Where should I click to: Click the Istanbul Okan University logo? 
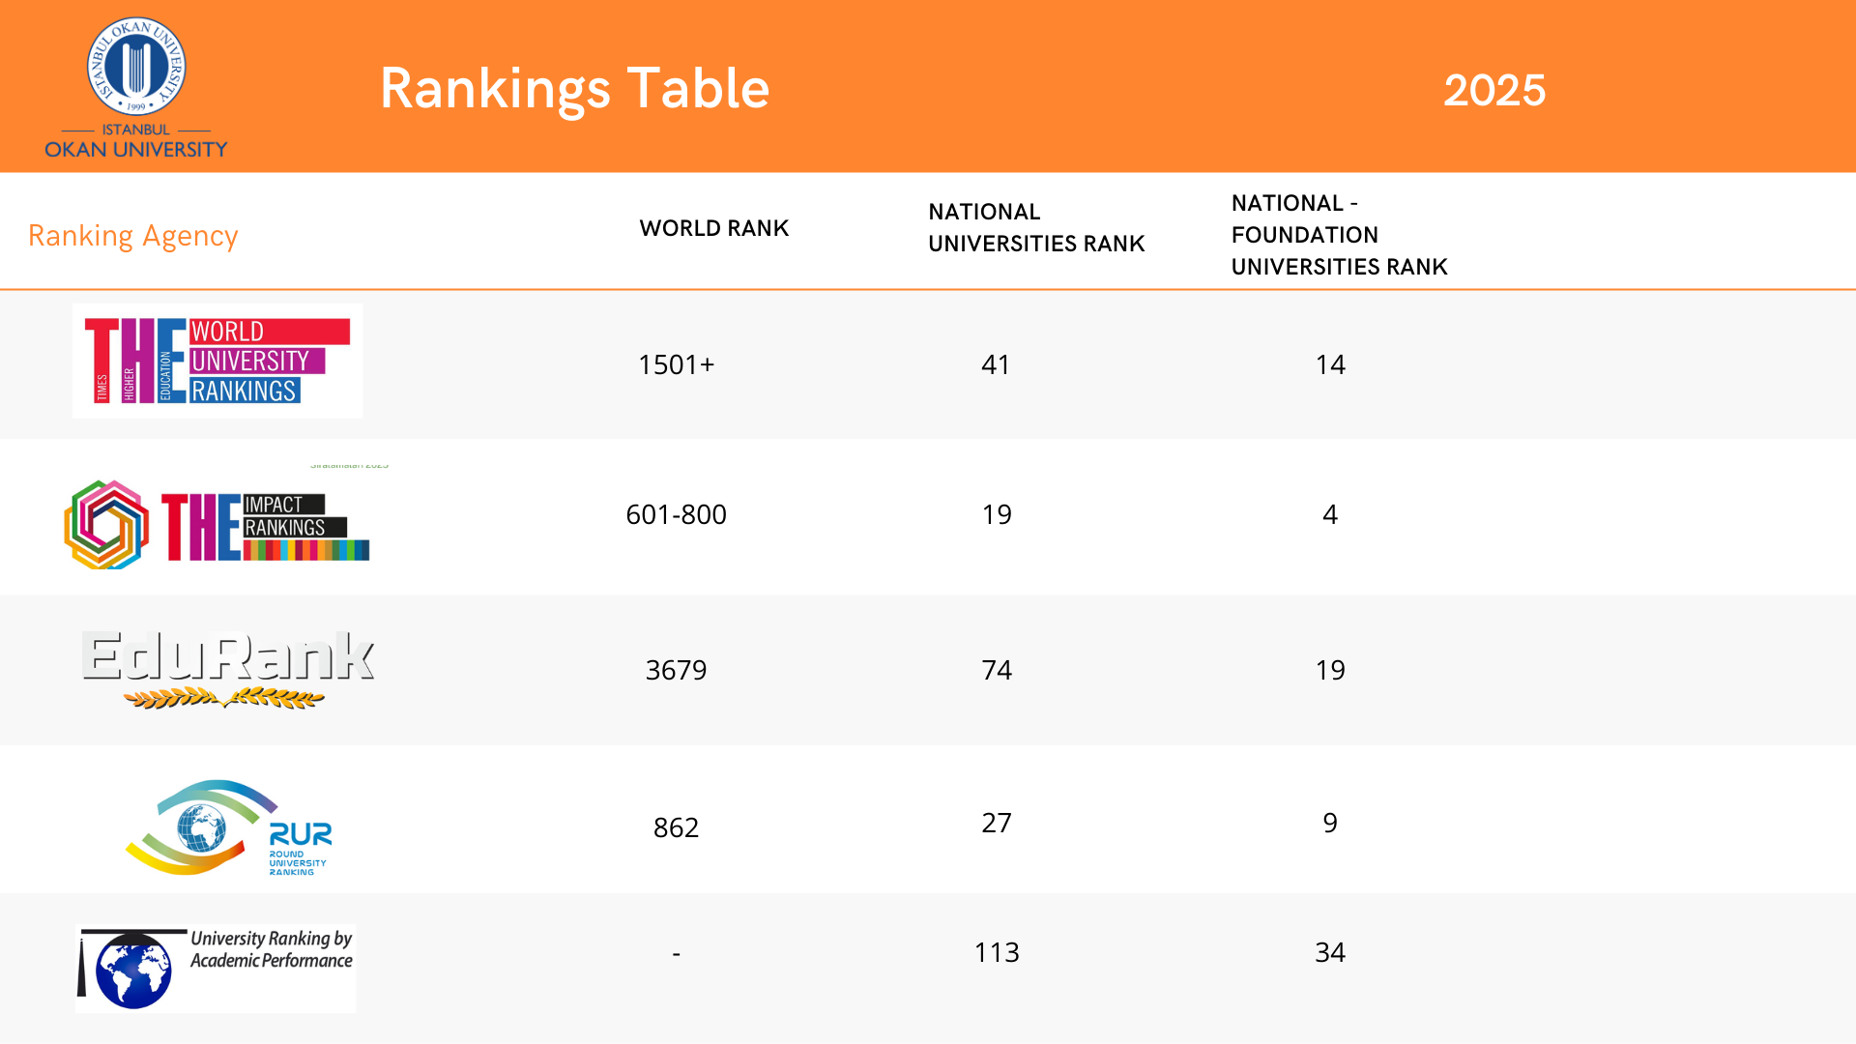coord(136,88)
